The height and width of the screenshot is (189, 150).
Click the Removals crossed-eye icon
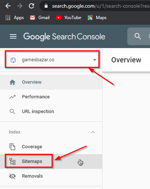tap(12, 176)
